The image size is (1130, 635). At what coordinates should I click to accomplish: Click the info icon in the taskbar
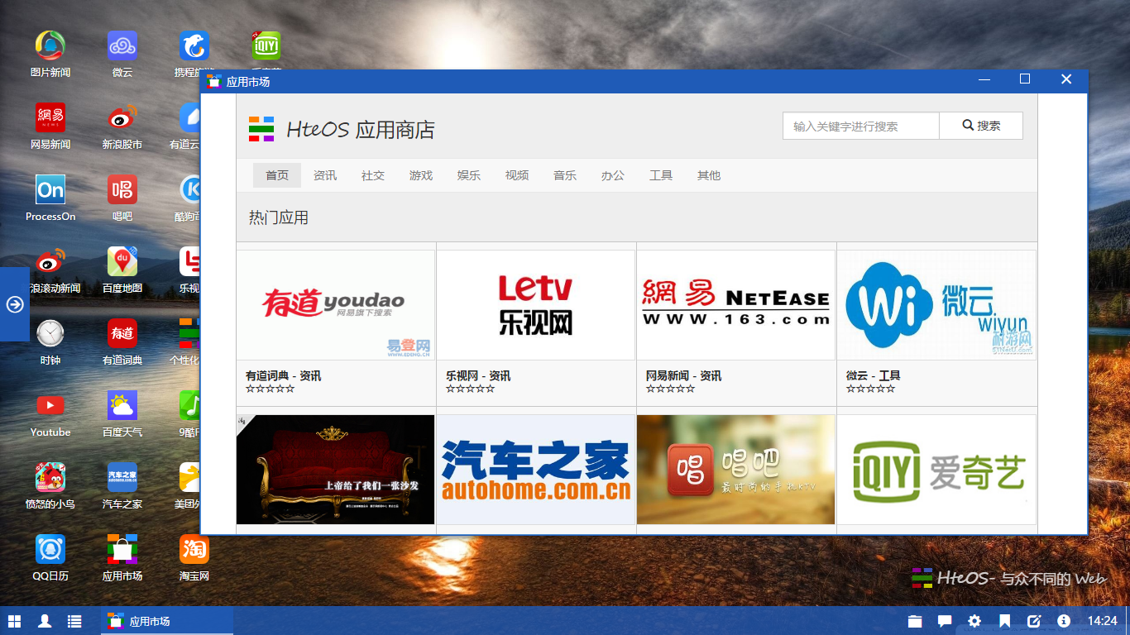point(1064,621)
